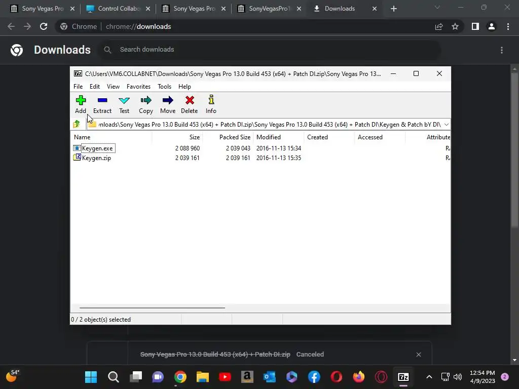Click the Chrome share page icon

click(439, 26)
